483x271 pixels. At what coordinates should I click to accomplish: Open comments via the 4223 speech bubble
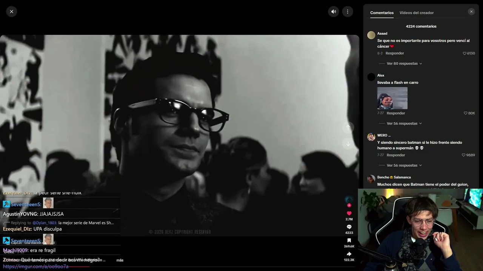[x=349, y=227]
